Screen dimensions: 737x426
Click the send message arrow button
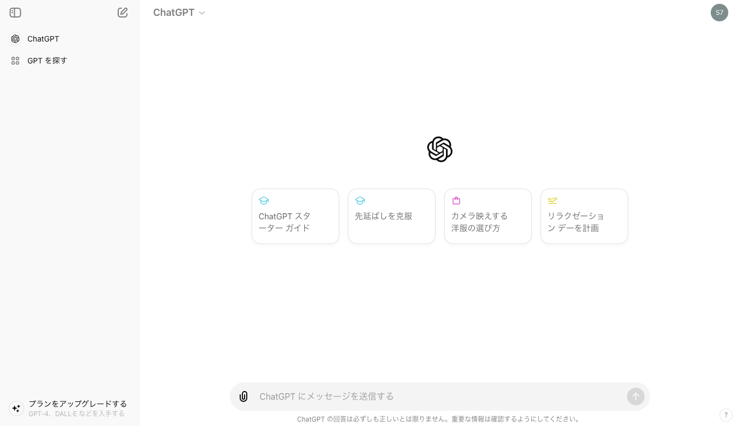pos(635,396)
